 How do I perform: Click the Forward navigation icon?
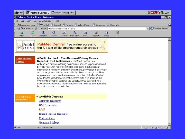[x=32, y=34]
